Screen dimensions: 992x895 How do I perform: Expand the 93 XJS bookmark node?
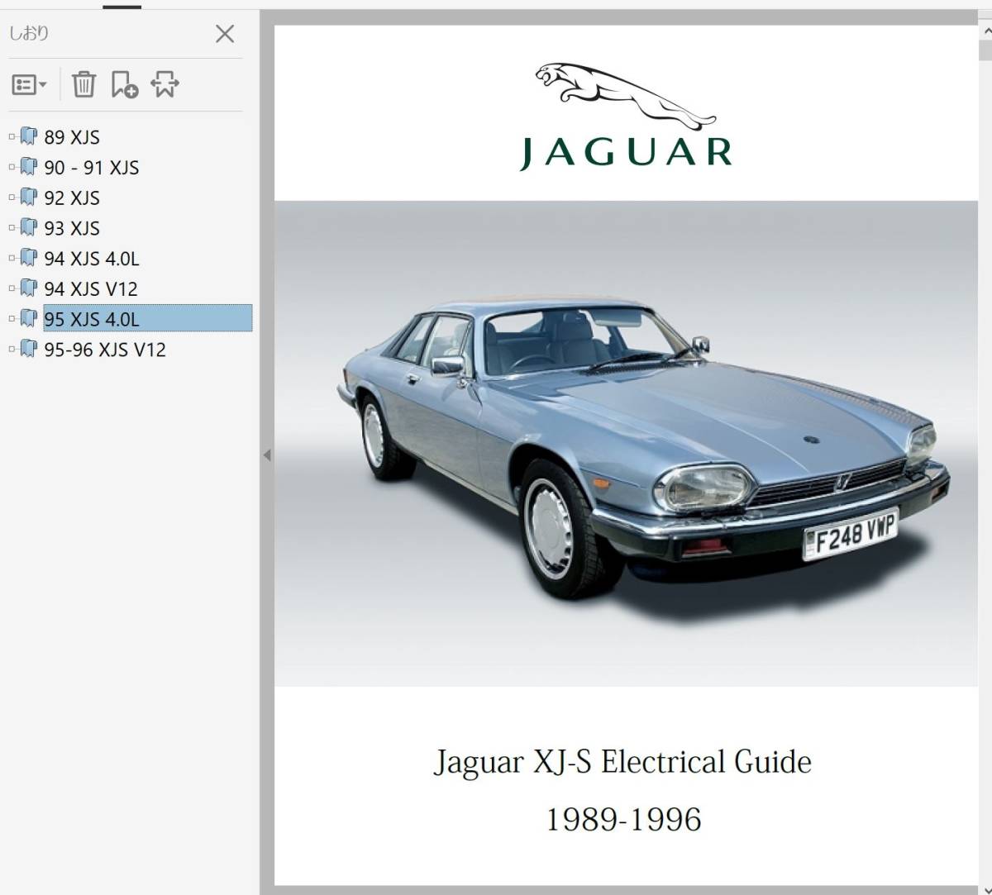point(12,227)
